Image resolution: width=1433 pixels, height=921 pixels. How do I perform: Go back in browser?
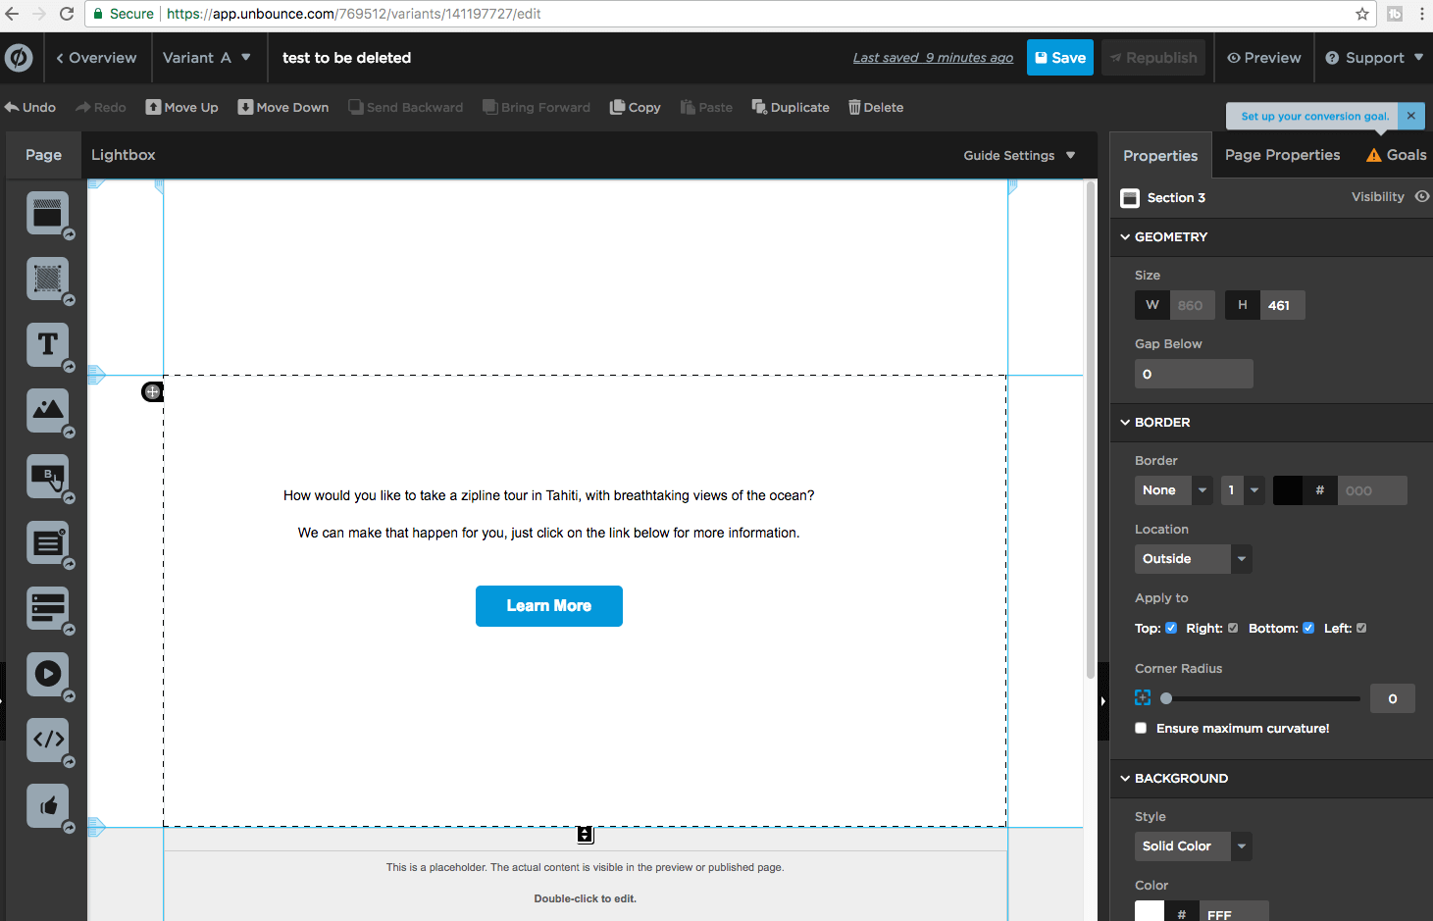click(12, 14)
